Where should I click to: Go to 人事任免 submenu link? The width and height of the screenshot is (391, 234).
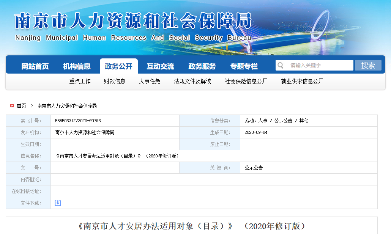pos(150,81)
